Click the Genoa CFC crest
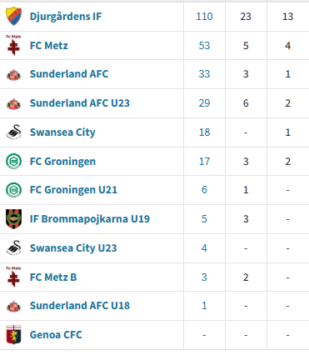The height and width of the screenshot is (355, 309). tap(13, 335)
